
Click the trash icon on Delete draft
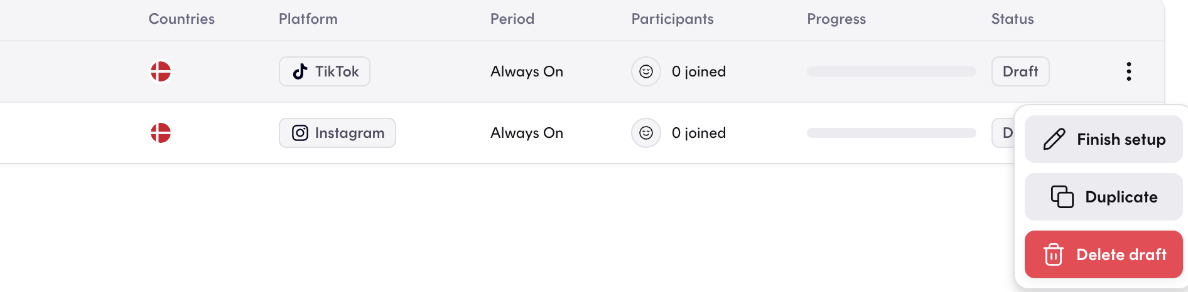click(1053, 254)
